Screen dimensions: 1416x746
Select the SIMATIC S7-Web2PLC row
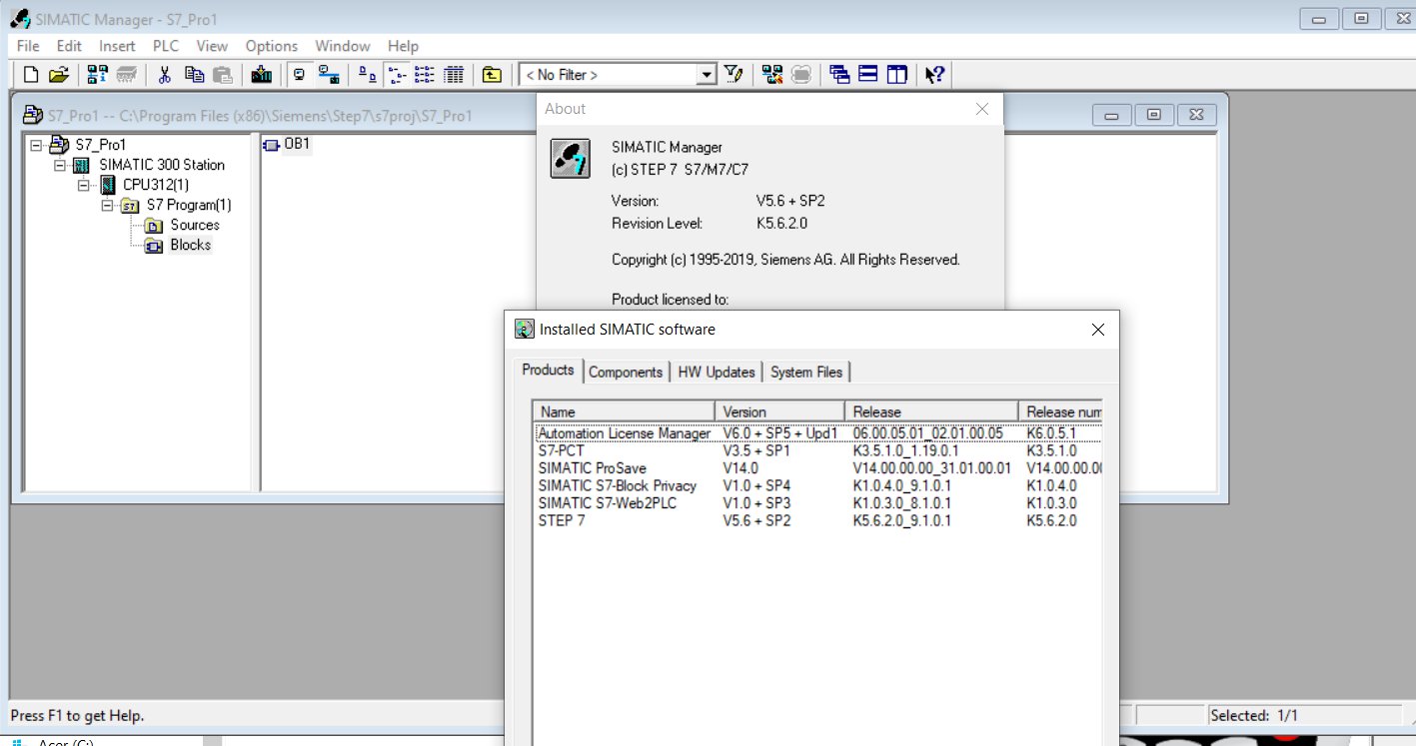tap(818, 502)
